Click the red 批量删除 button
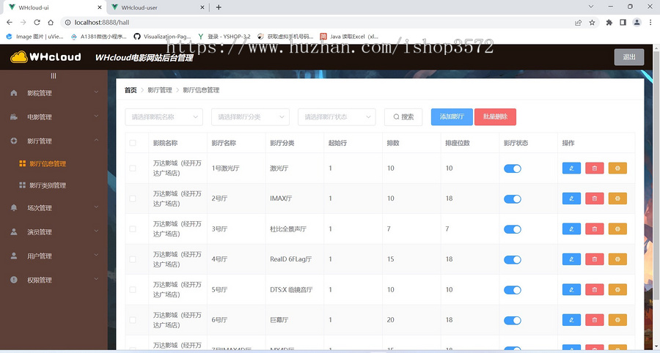660x353 pixels. [495, 117]
